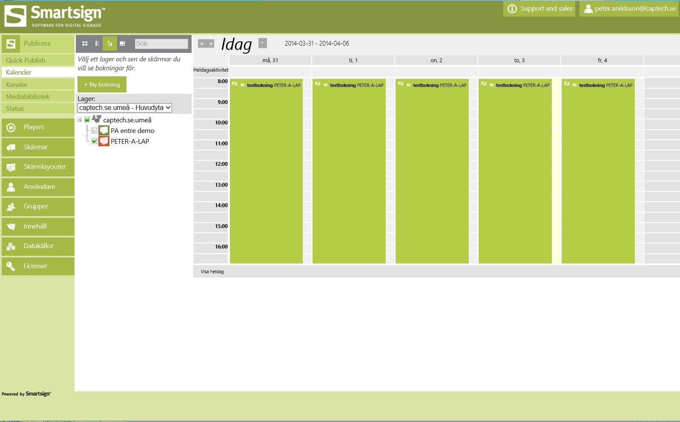Open the Mediabibliotek menu item
The width and height of the screenshot is (680, 422).
[x=38, y=97]
